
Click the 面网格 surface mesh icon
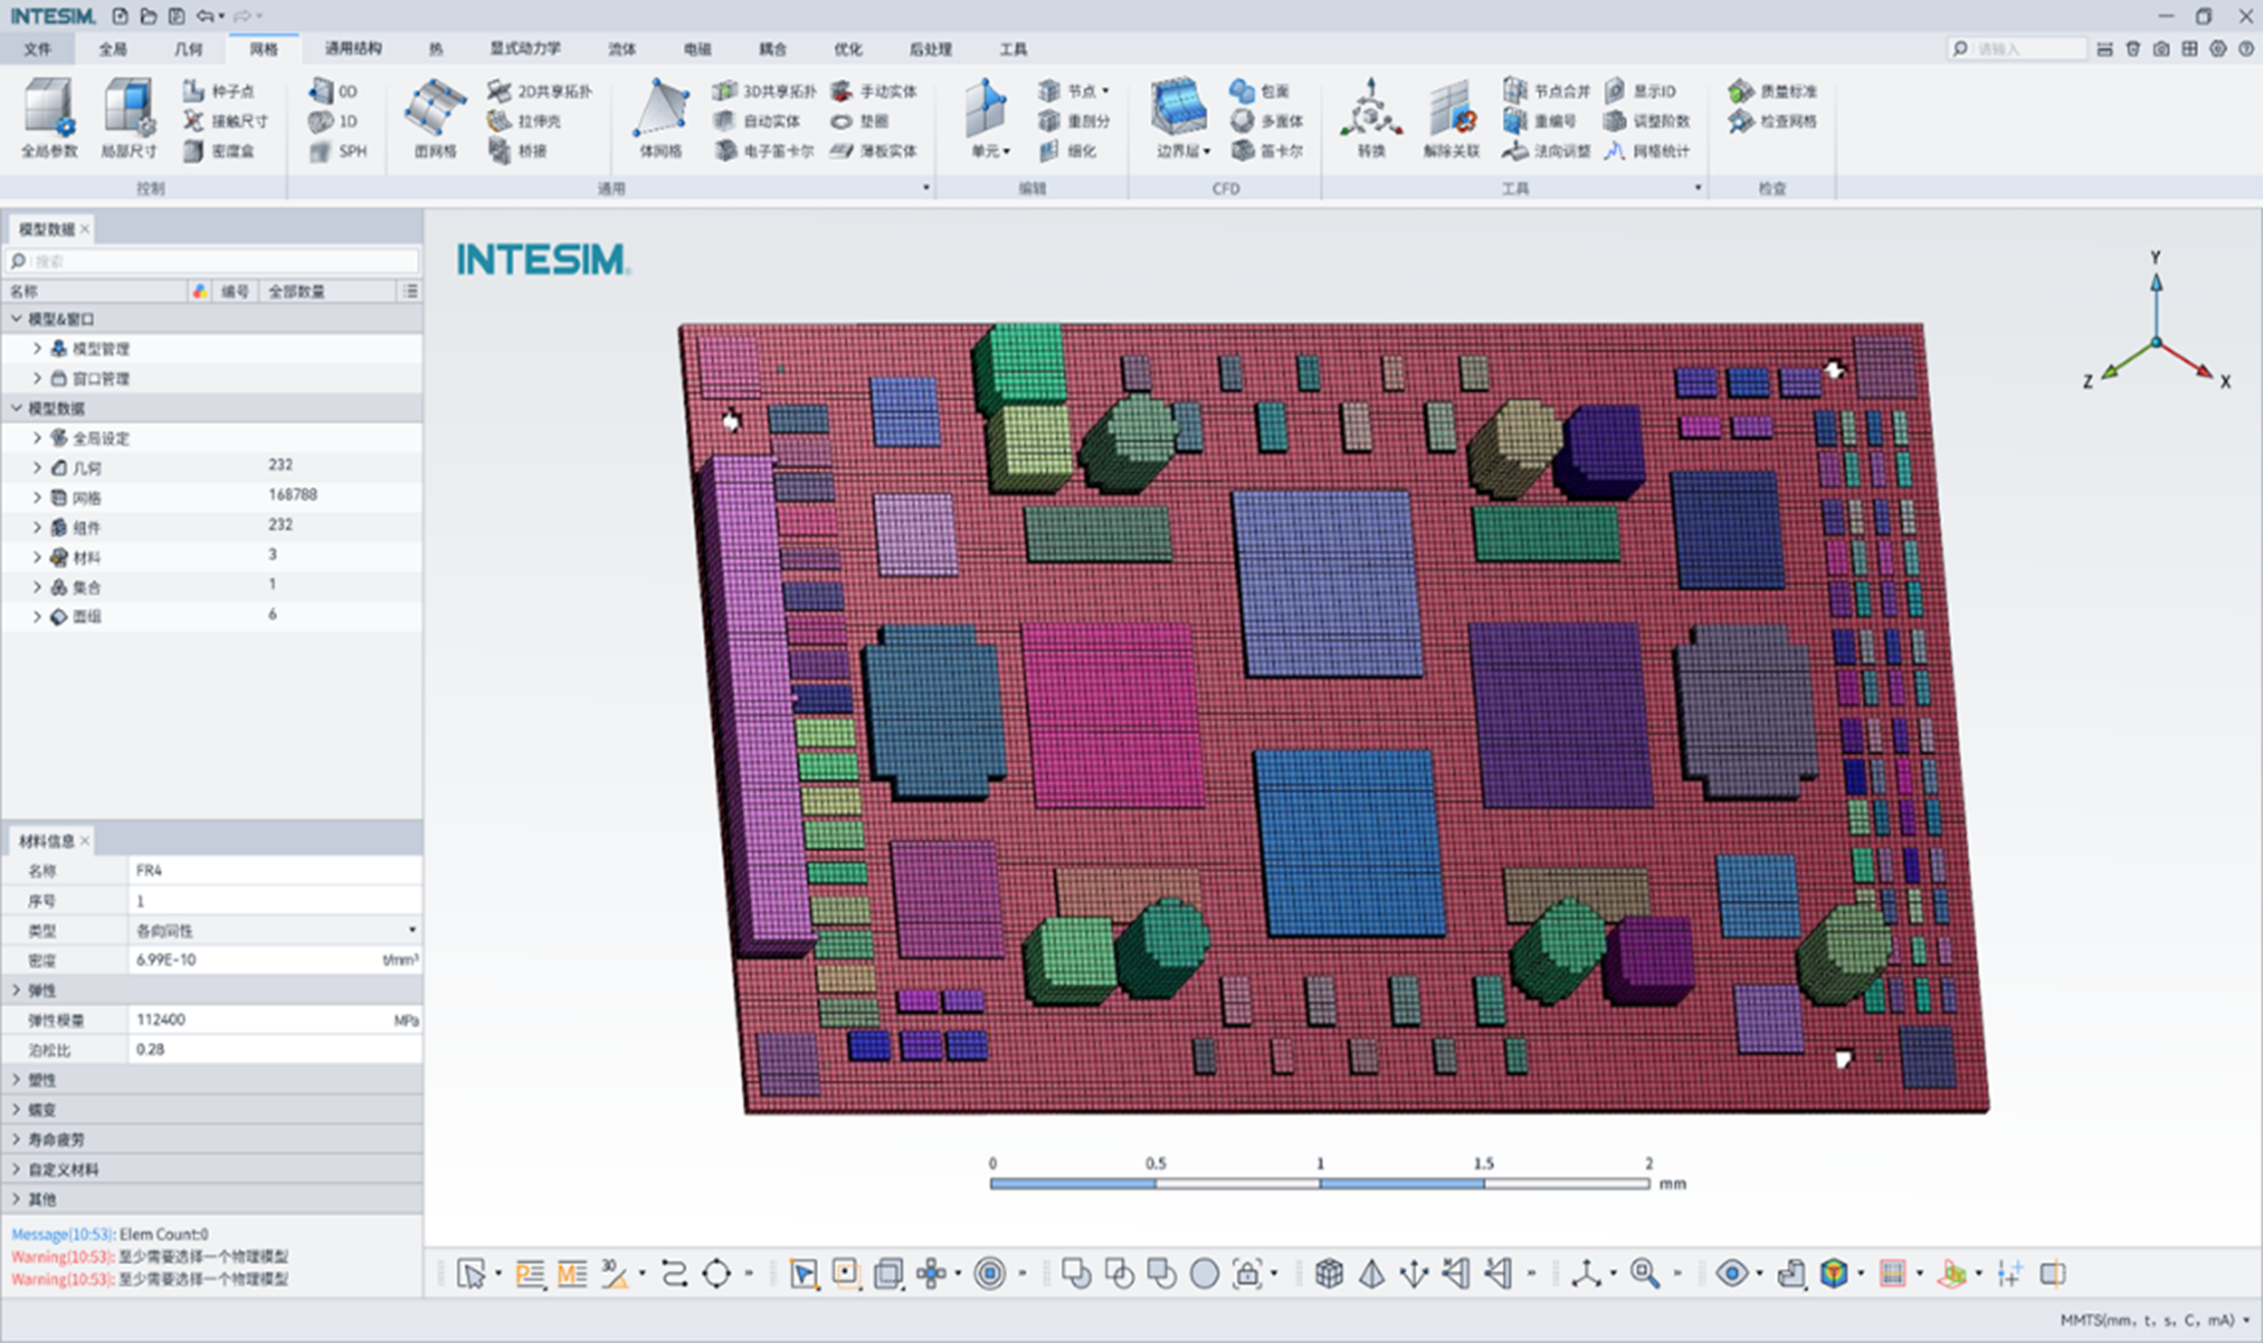(x=435, y=119)
